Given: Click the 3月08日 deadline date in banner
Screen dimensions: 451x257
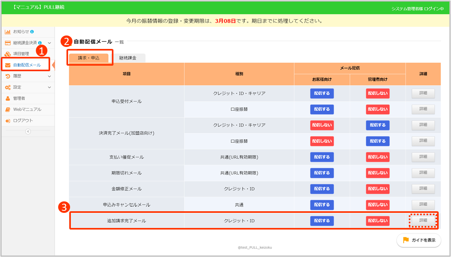Looking at the screenshot, I should [x=225, y=21].
